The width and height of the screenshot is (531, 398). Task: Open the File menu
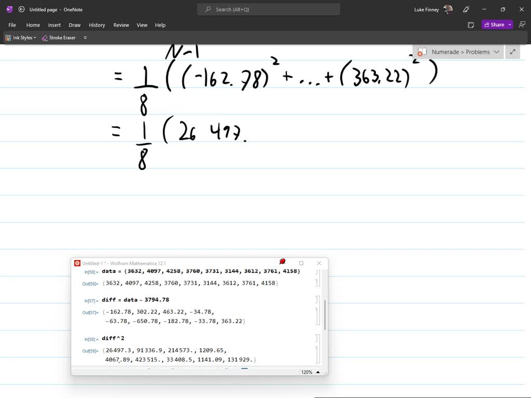coord(12,25)
